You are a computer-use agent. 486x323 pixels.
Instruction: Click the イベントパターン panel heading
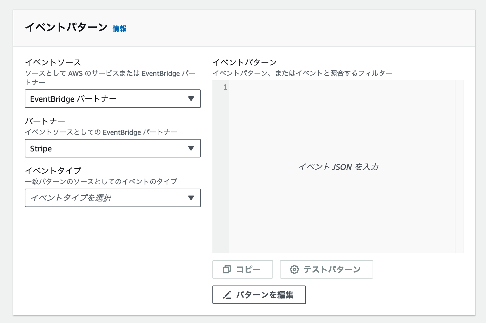pyautogui.click(x=66, y=28)
